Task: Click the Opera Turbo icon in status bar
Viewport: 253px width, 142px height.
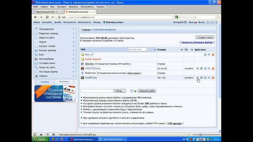Action: 54,135
